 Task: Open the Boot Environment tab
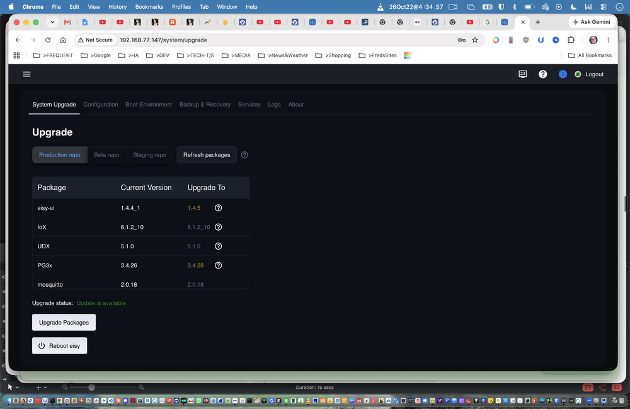click(149, 105)
